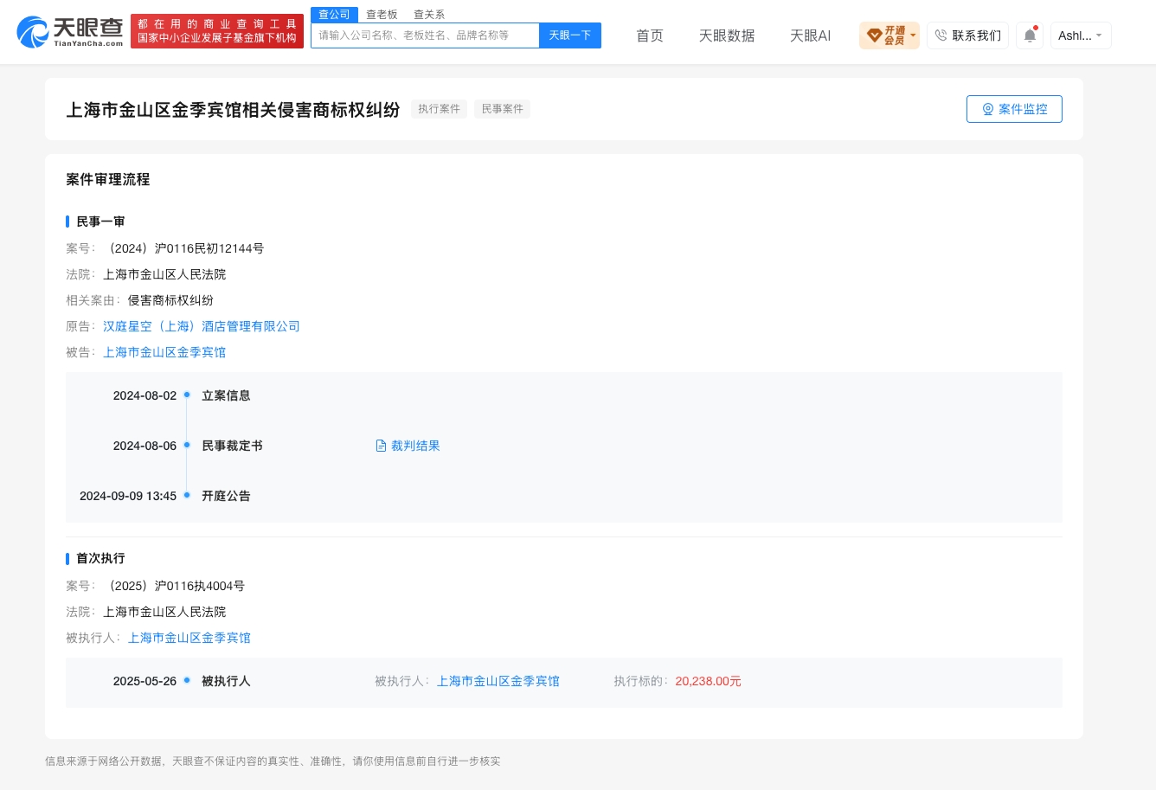Click the phone icon beside 联系我们
The height and width of the screenshot is (790, 1156).
click(941, 35)
